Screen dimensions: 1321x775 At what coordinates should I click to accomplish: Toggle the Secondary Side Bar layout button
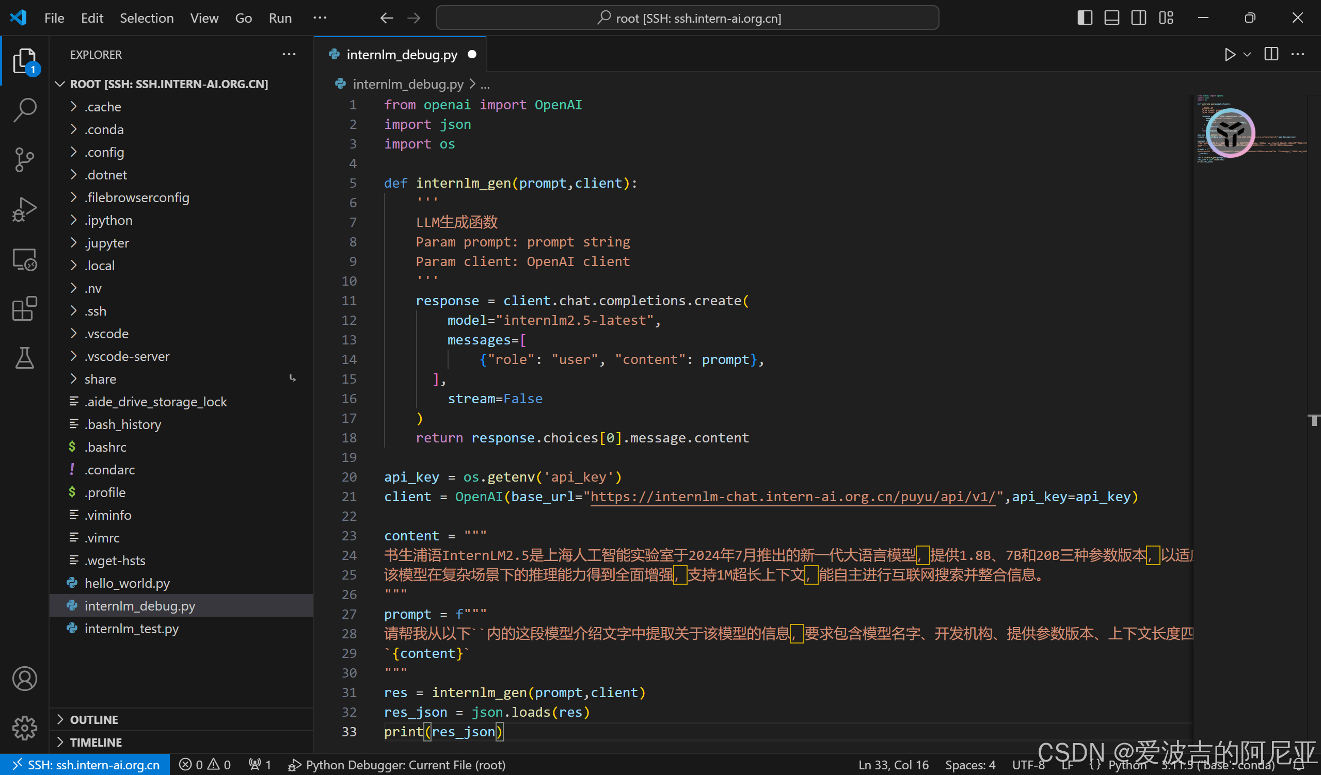1139,18
